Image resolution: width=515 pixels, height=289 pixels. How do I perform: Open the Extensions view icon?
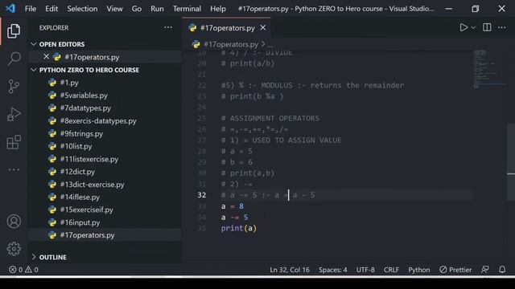(14, 142)
